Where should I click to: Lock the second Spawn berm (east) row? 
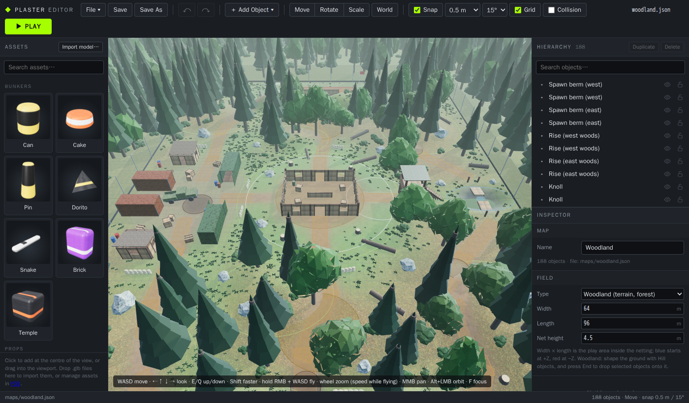[680, 123]
